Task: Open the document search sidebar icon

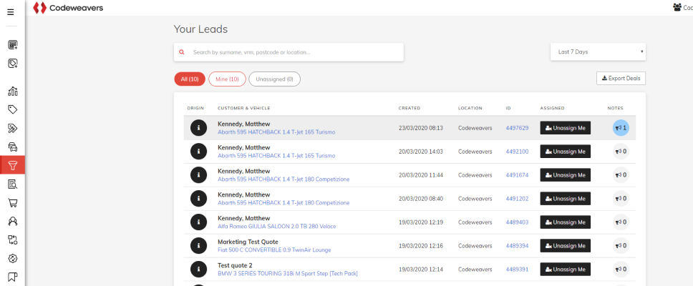Action: click(x=13, y=184)
